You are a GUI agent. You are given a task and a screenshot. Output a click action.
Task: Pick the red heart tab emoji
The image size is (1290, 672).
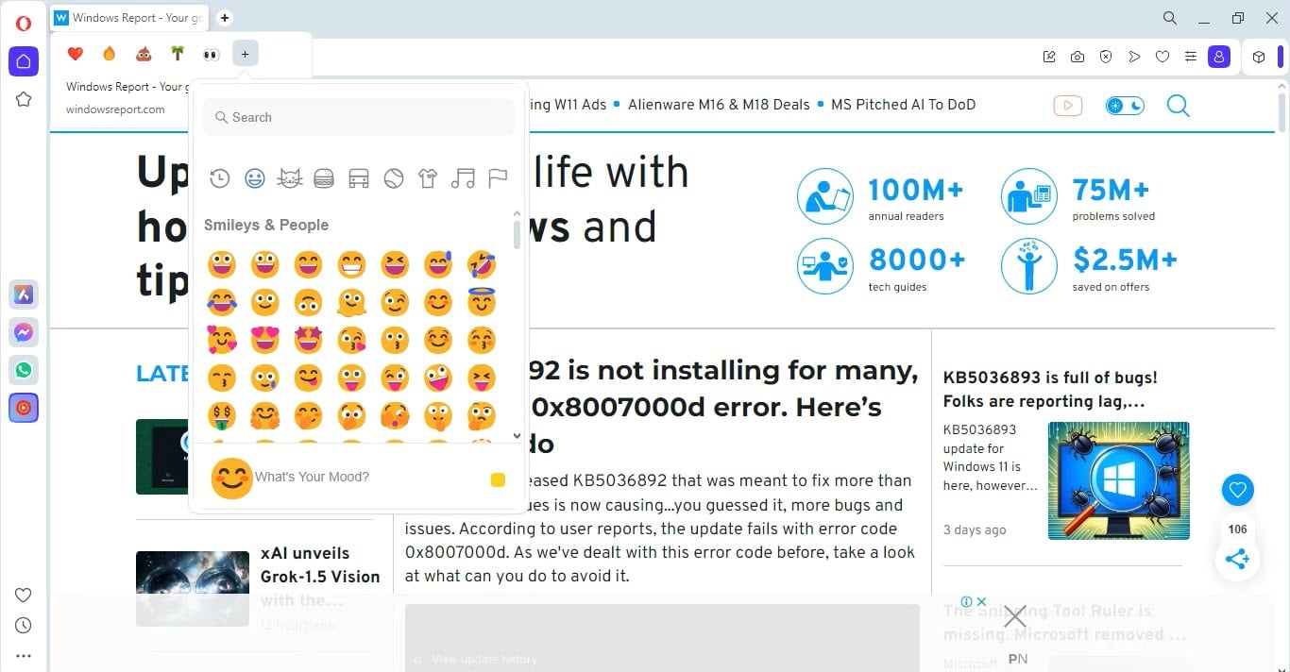tap(76, 54)
